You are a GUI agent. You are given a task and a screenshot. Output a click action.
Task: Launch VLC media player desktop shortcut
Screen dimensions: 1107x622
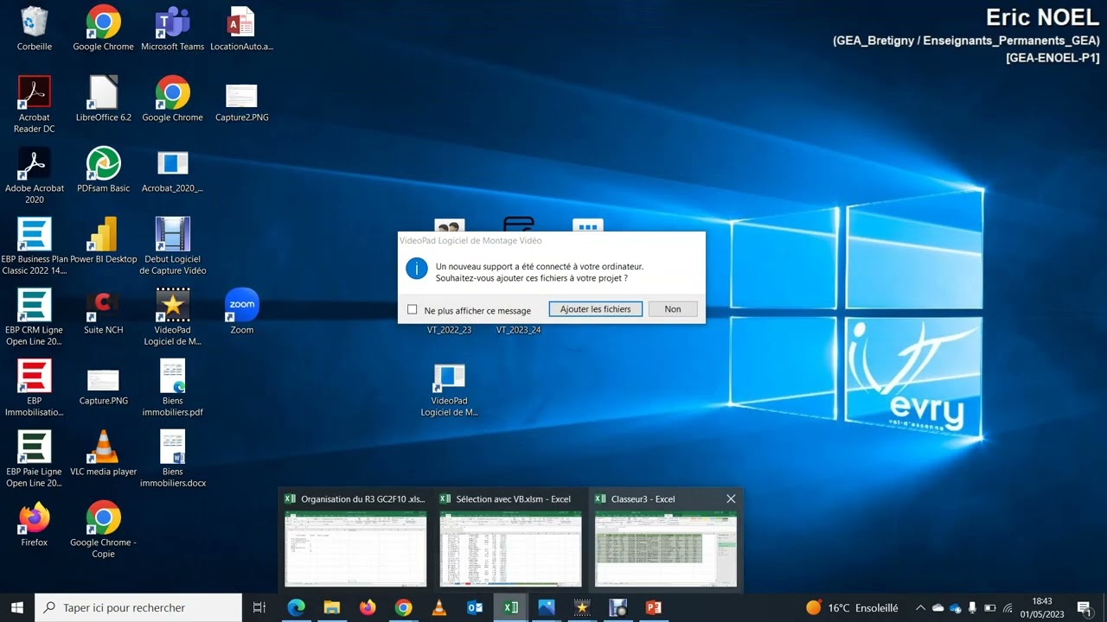[x=104, y=454]
